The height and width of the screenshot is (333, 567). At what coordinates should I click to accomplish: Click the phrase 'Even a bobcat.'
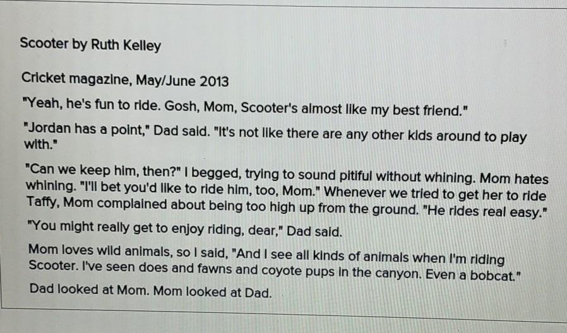473,275
